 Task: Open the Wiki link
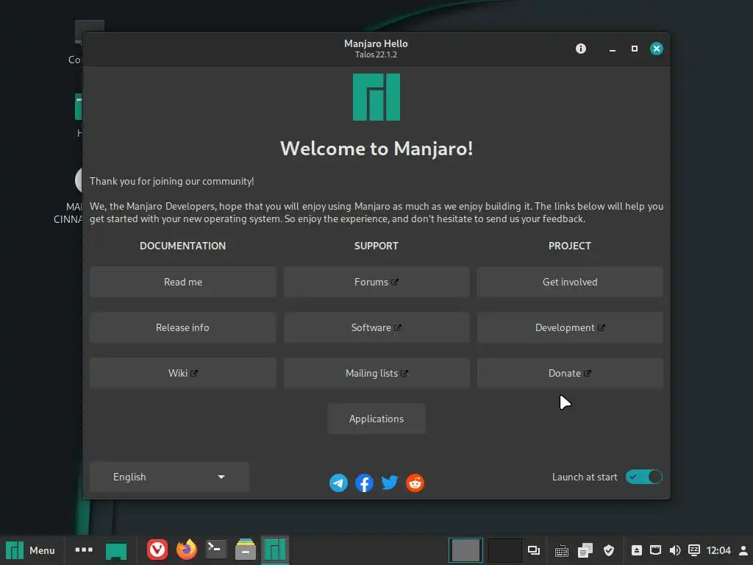coord(182,373)
